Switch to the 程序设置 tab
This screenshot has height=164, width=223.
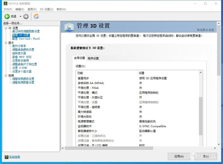point(93,58)
